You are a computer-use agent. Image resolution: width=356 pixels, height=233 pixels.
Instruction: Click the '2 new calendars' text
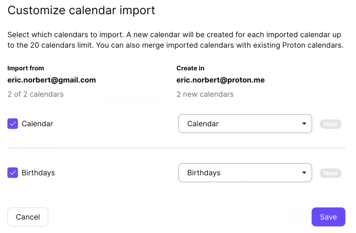205,94
